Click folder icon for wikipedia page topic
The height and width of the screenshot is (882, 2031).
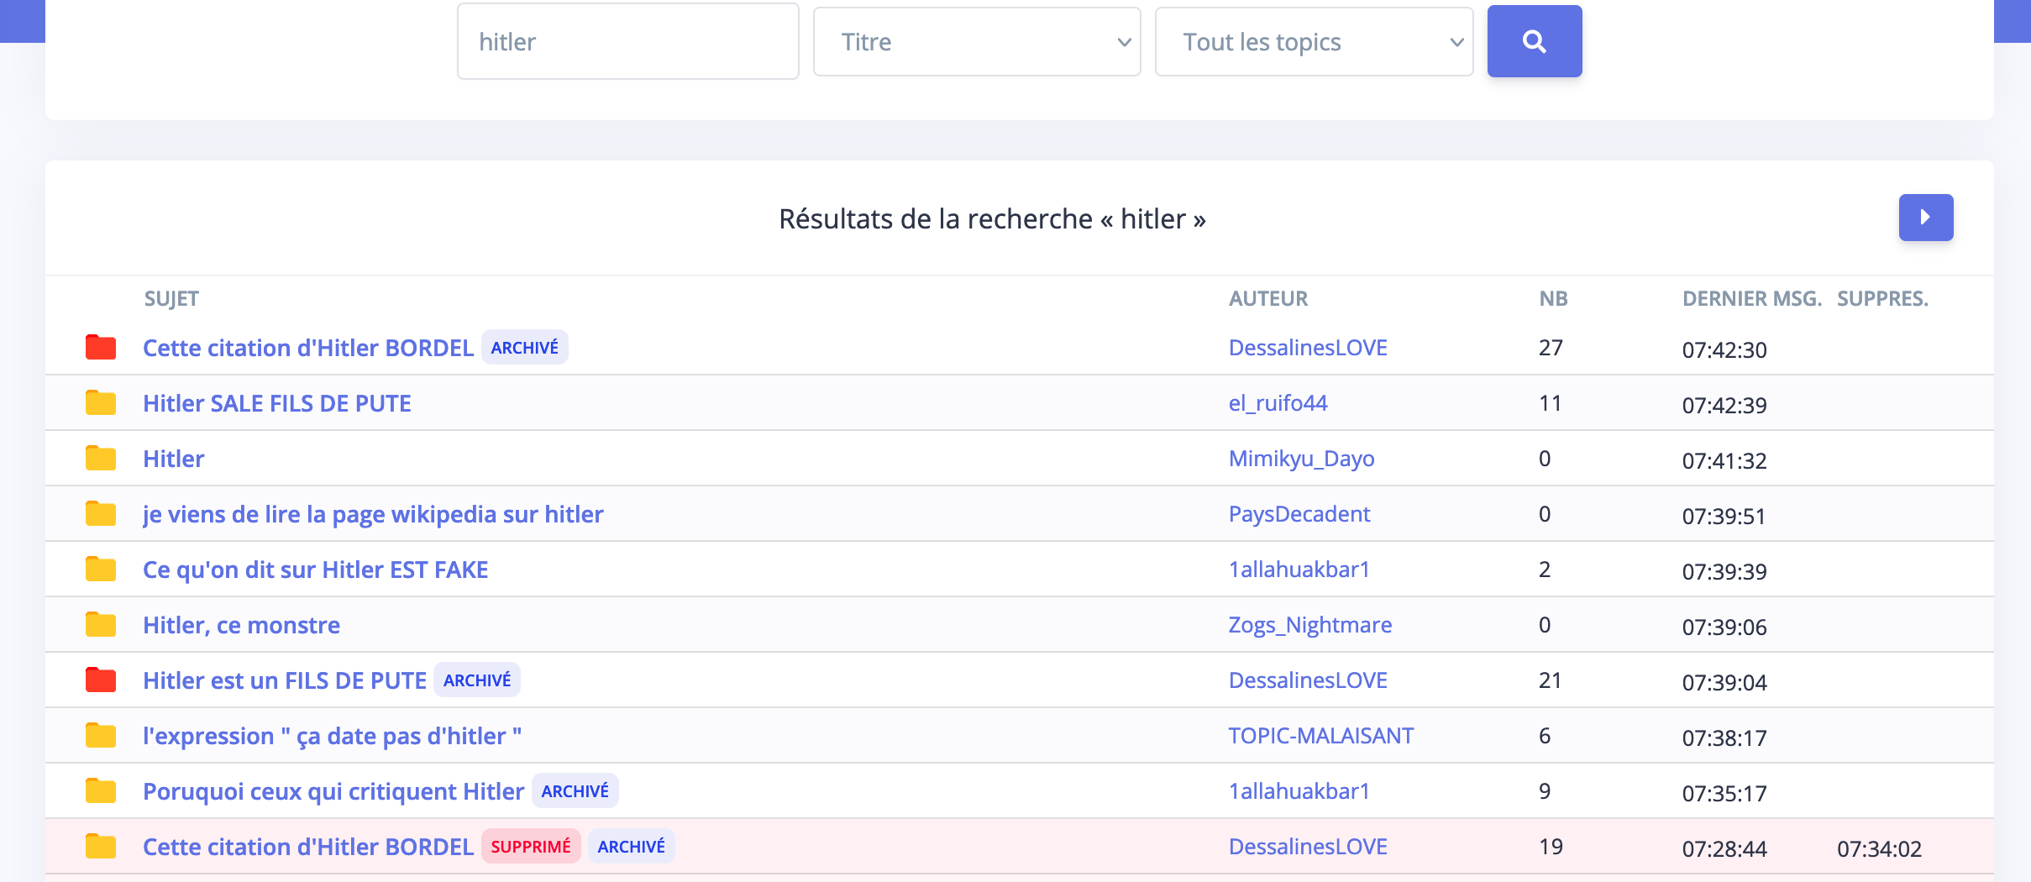pos(101,513)
